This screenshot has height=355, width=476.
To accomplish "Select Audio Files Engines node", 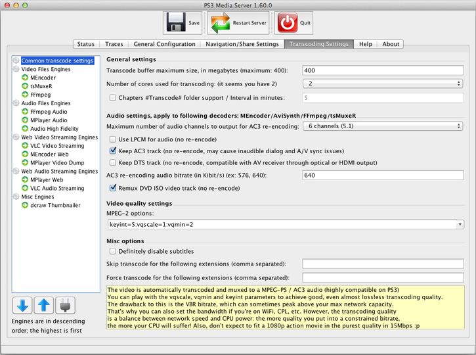I will point(46,103).
